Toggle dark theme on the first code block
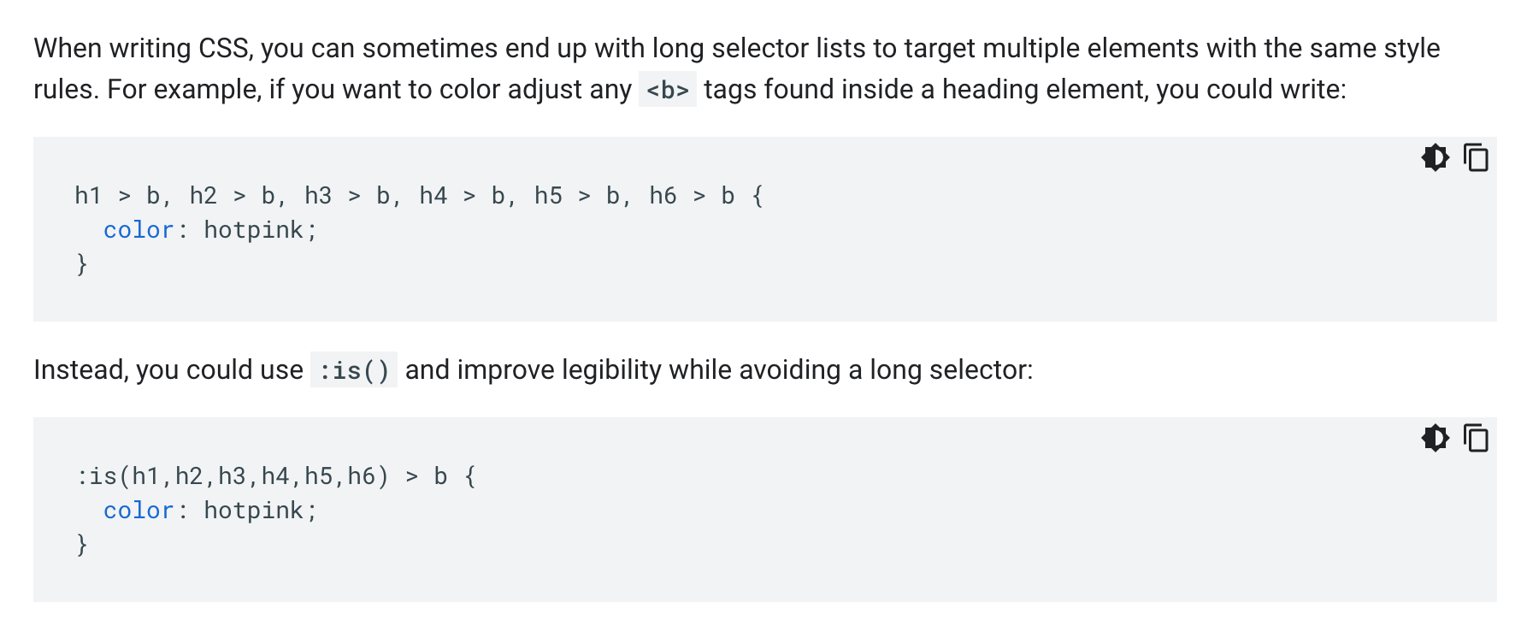1527x626 pixels. click(x=1436, y=157)
